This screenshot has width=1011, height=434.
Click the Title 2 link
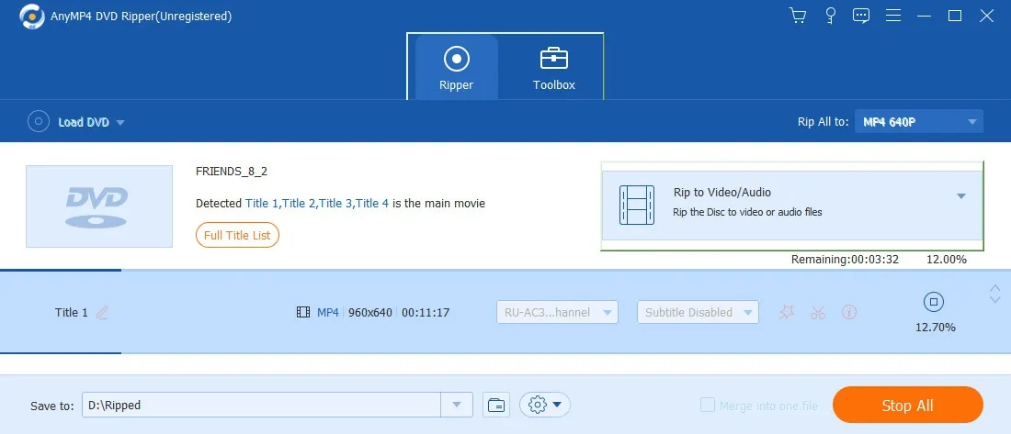300,204
